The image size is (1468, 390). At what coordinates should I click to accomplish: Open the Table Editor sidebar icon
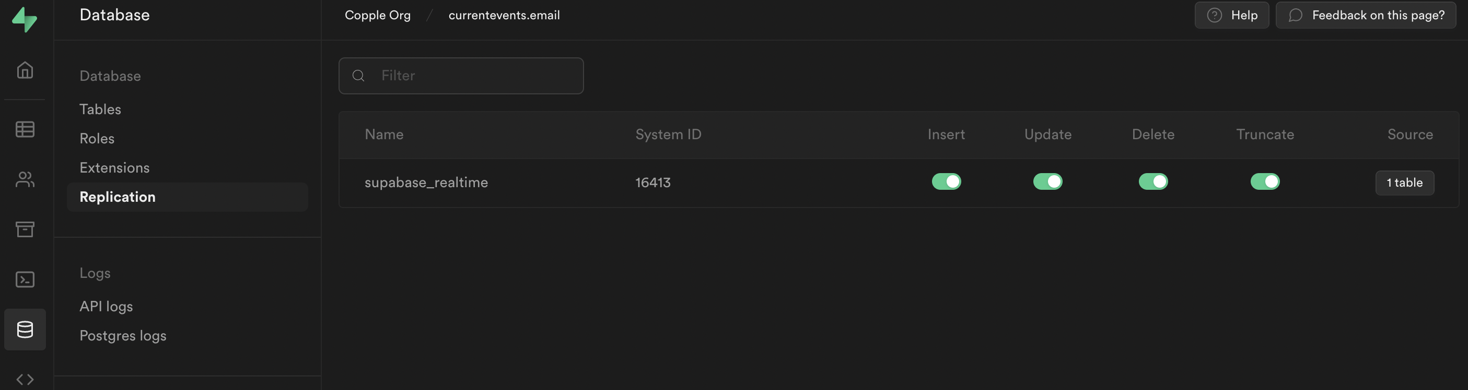click(x=25, y=129)
